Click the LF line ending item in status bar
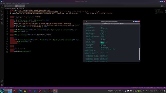Image resolution: width=166 pixels, height=93 pixels. [155, 88]
